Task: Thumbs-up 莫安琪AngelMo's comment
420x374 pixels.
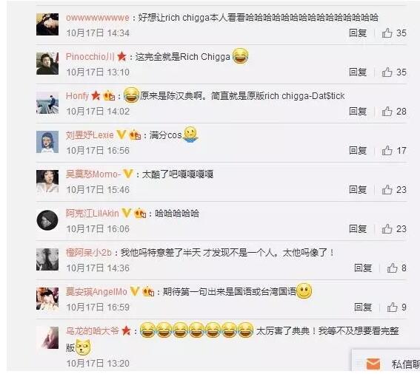Action: pos(392,307)
